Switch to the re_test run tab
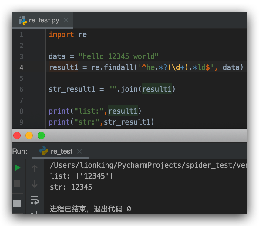The image size is (259, 226). 60,151
